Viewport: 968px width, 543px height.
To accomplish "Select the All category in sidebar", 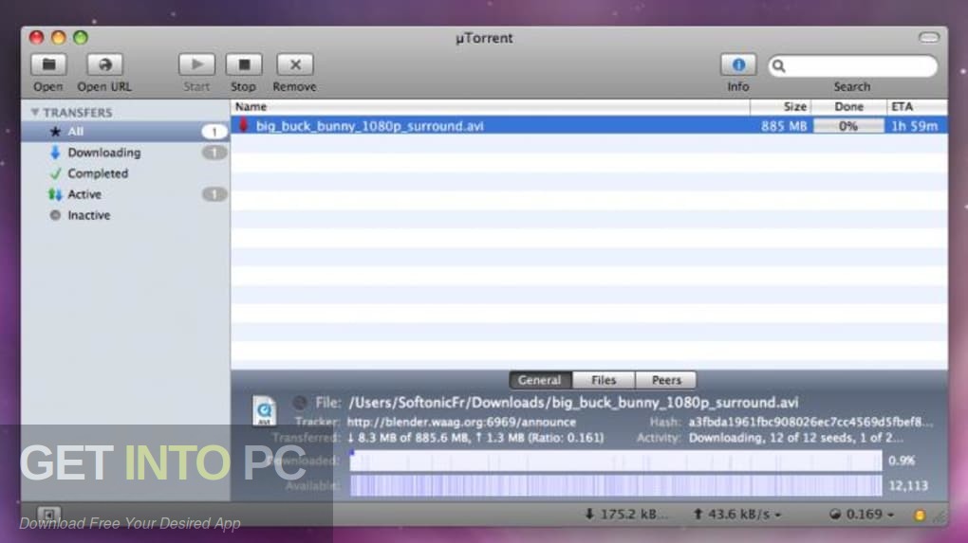I will coord(125,132).
